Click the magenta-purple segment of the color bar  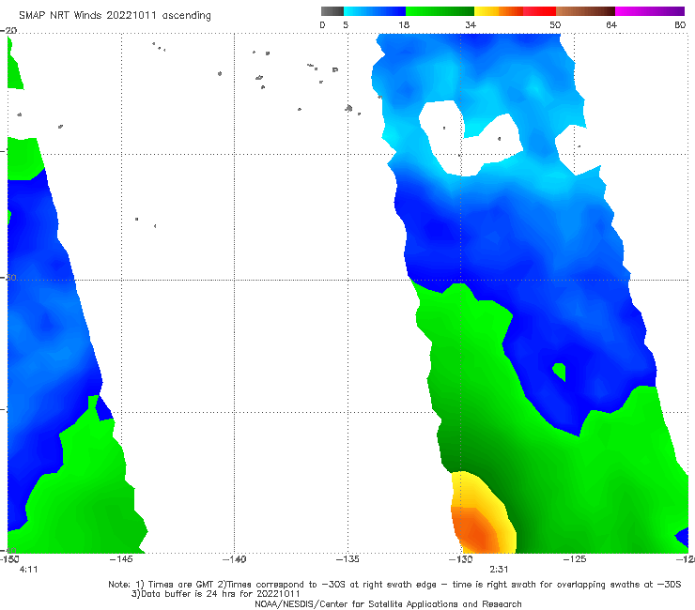[x=650, y=11]
